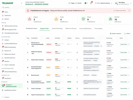This screenshot has width=133, height=100.
Task: Open Hospitation icon in sidebar
Action: pos(3,78)
